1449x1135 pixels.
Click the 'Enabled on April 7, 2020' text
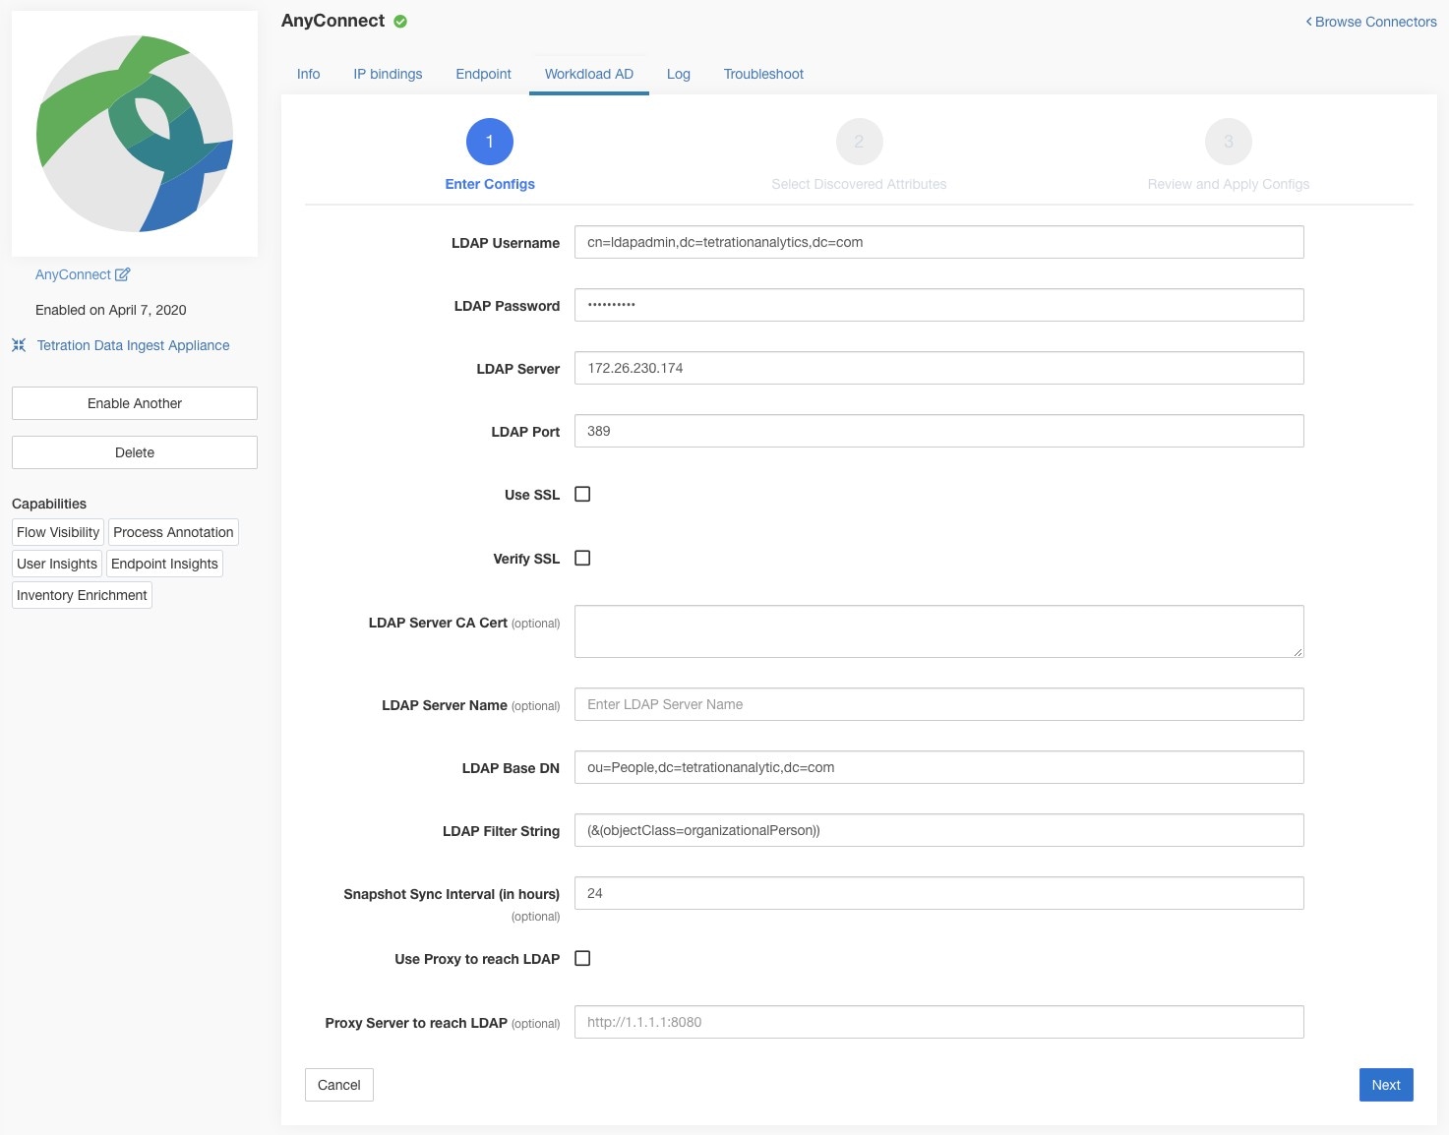[x=111, y=310]
